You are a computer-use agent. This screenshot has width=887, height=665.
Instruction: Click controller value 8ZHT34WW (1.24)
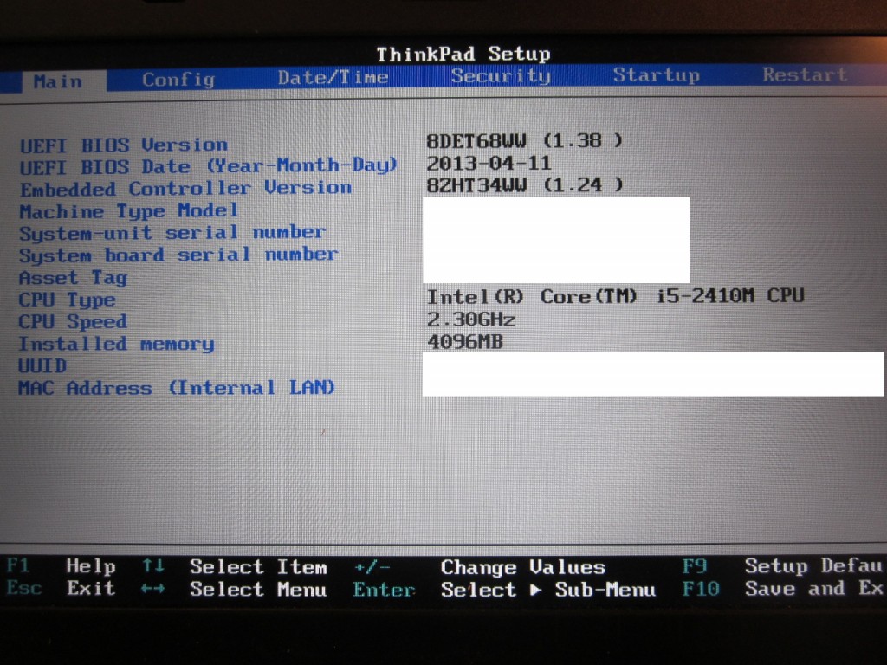click(x=525, y=185)
